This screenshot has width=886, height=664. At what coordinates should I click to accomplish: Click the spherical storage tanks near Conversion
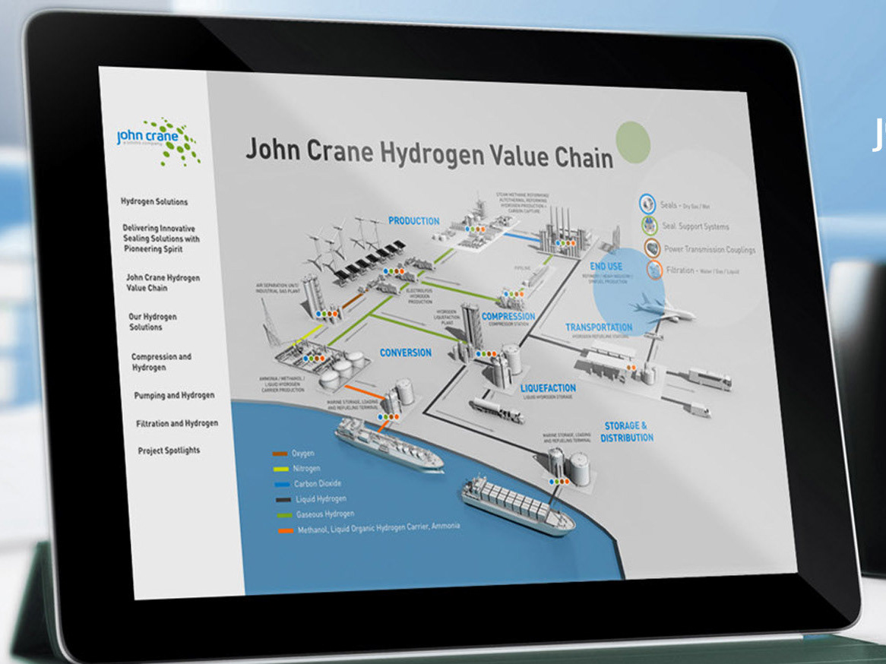coord(342,370)
